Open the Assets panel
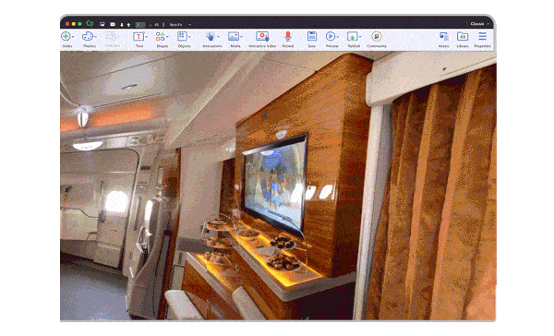554x336 pixels. (x=444, y=36)
